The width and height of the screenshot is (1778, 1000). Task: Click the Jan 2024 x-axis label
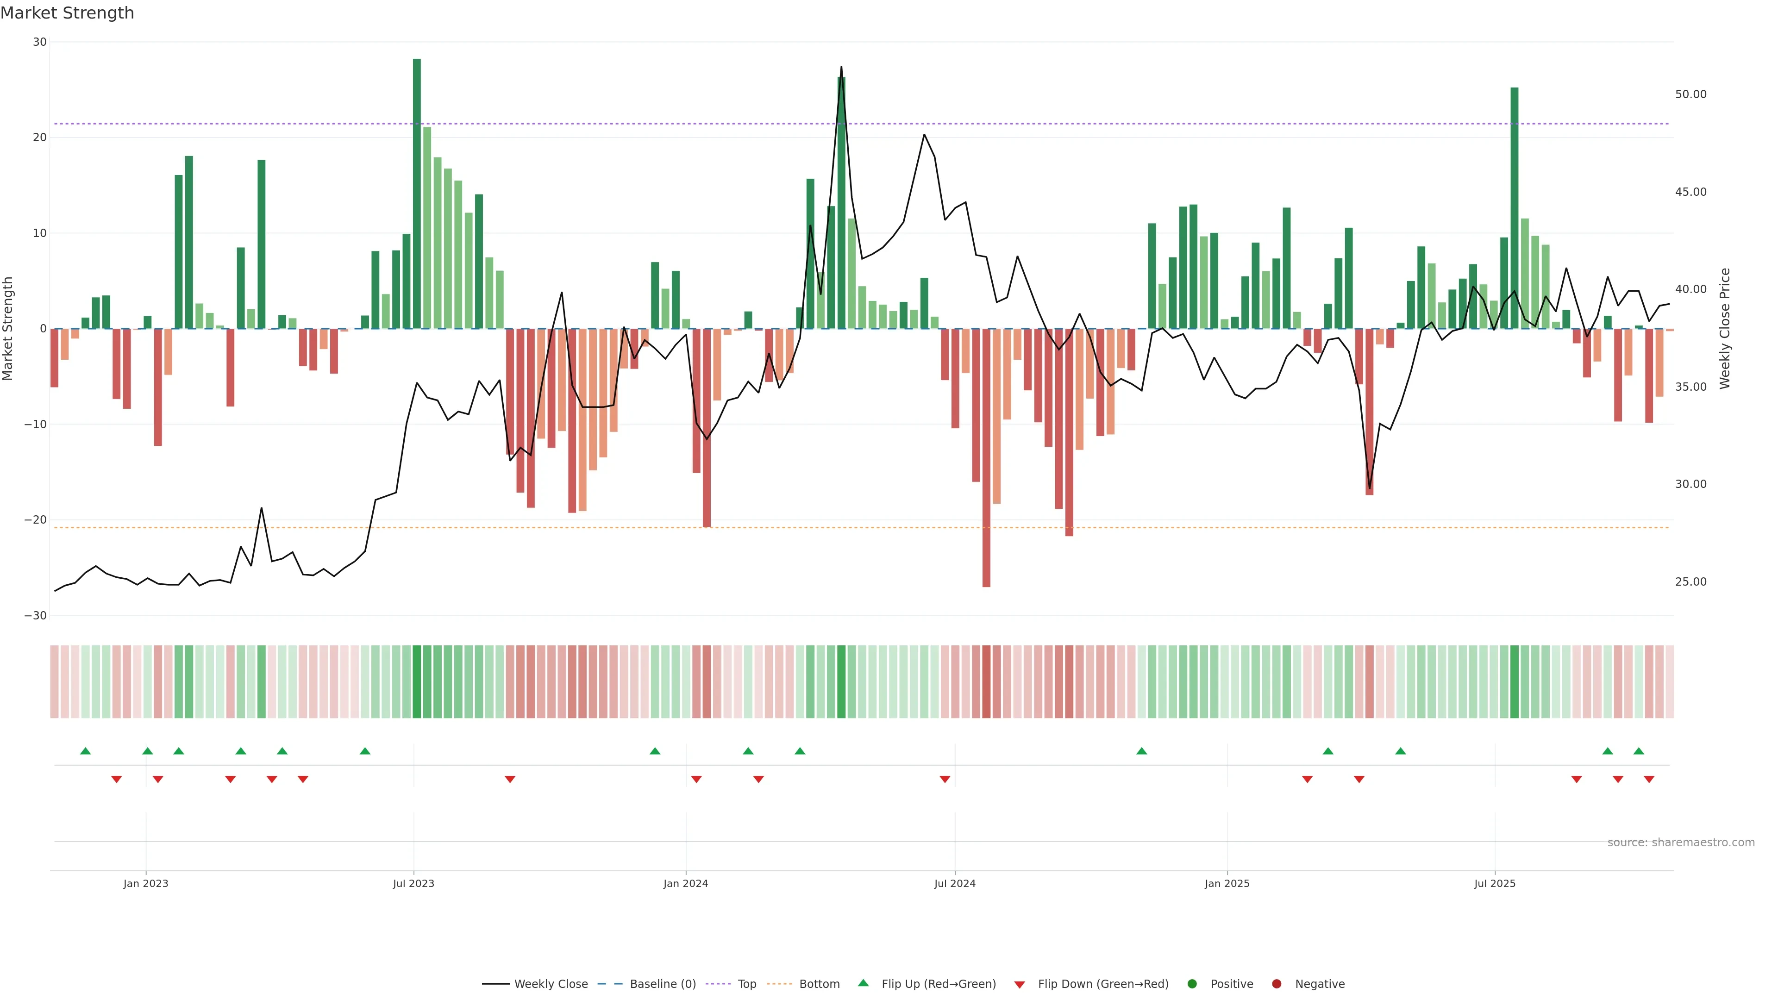coord(685,883)
